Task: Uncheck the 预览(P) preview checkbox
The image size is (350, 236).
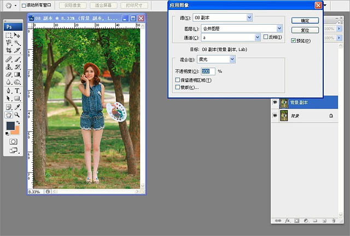Action: pyautogui.click(x=294, y=41)
